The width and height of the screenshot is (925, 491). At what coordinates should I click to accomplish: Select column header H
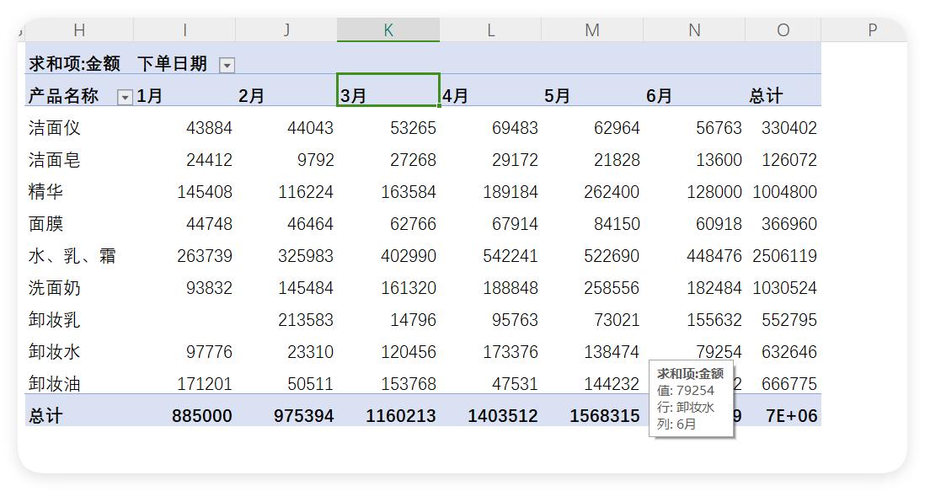[x=79, y=30]
